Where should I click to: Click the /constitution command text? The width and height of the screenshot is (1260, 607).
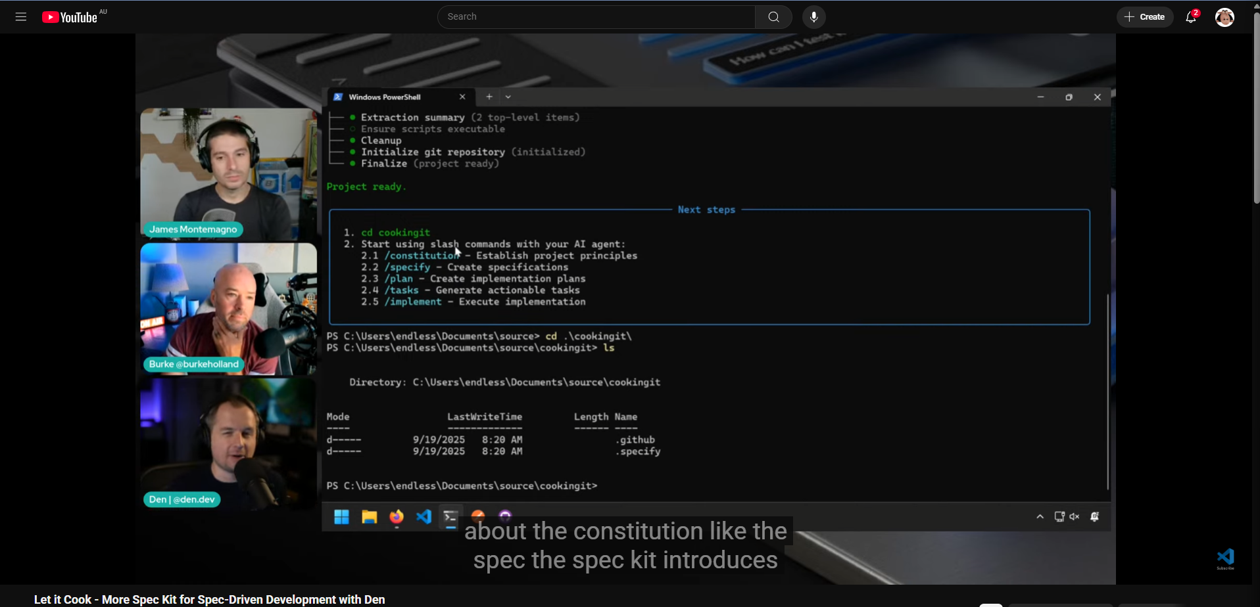coord(422,256)
